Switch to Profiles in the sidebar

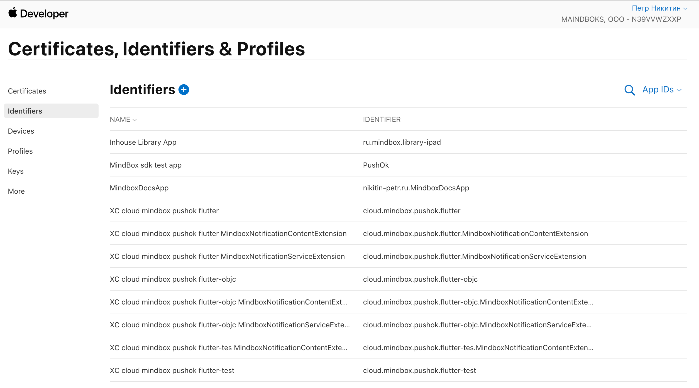point(20,151)
